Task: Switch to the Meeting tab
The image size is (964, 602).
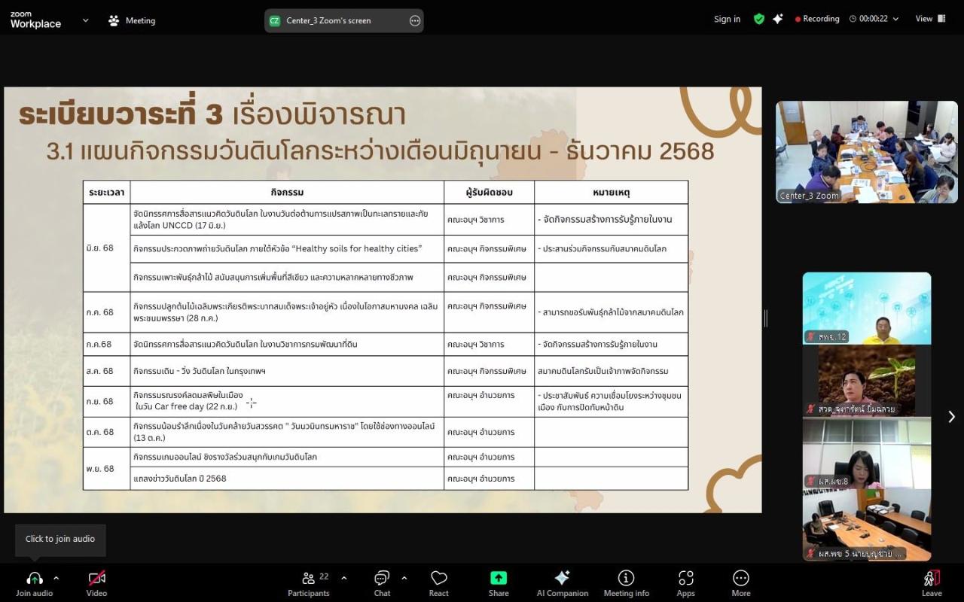Action: point(132,20)
